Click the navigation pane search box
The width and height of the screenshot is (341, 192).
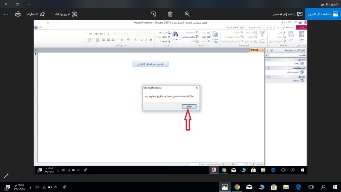coord(287,55)
